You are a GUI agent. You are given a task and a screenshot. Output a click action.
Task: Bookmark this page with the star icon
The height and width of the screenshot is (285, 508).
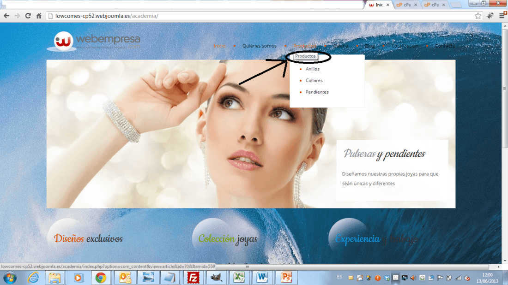point(478,16)
